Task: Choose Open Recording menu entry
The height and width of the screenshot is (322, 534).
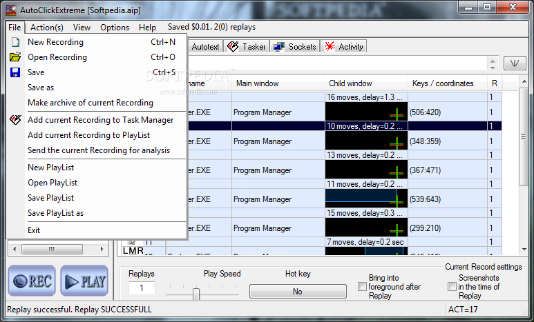Action: tap(97, 57)
